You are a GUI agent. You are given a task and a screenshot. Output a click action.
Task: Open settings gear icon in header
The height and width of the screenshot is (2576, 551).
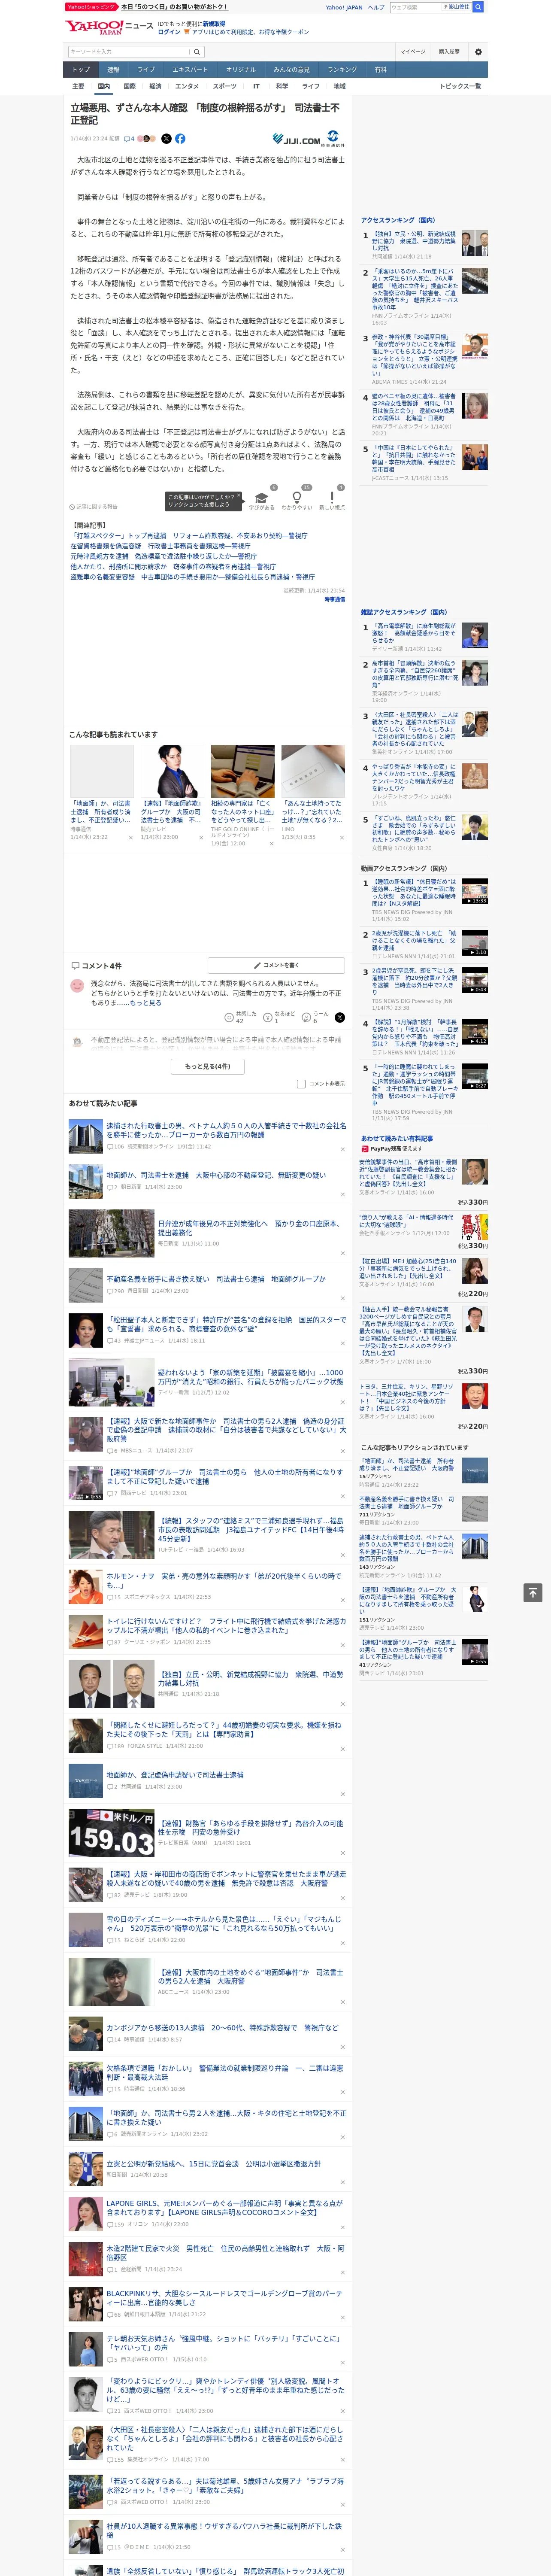[x=478, y=52]
